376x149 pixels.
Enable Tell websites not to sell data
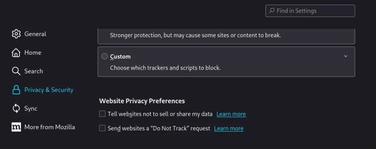click(x=102, y=114)
